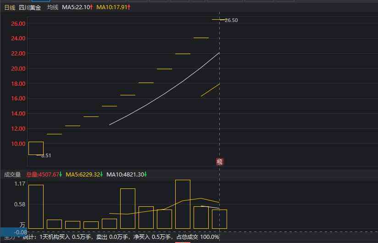Click the 四川黄金 stock name

30,8
